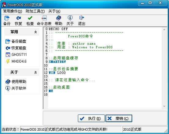Viewport: 169px width, 134px height.
Task: Open 使用帮助 in the sidebar
Action: tap(16, 82)
